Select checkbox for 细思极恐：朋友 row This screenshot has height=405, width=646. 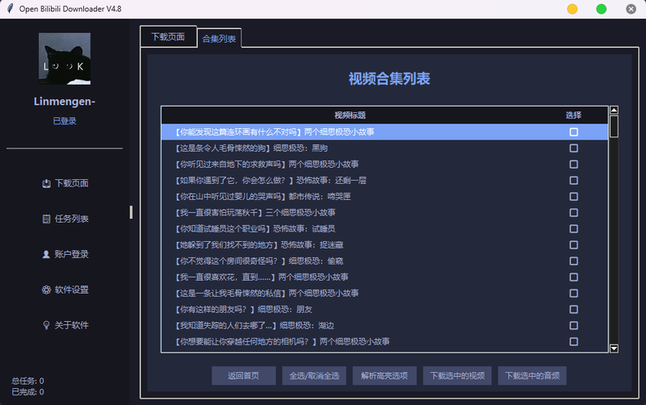click(x=573, y=309)
